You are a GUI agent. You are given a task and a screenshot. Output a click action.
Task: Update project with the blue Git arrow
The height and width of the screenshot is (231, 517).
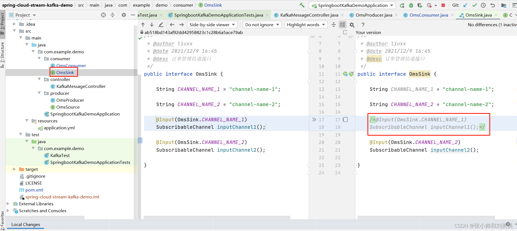click(466, 5)
